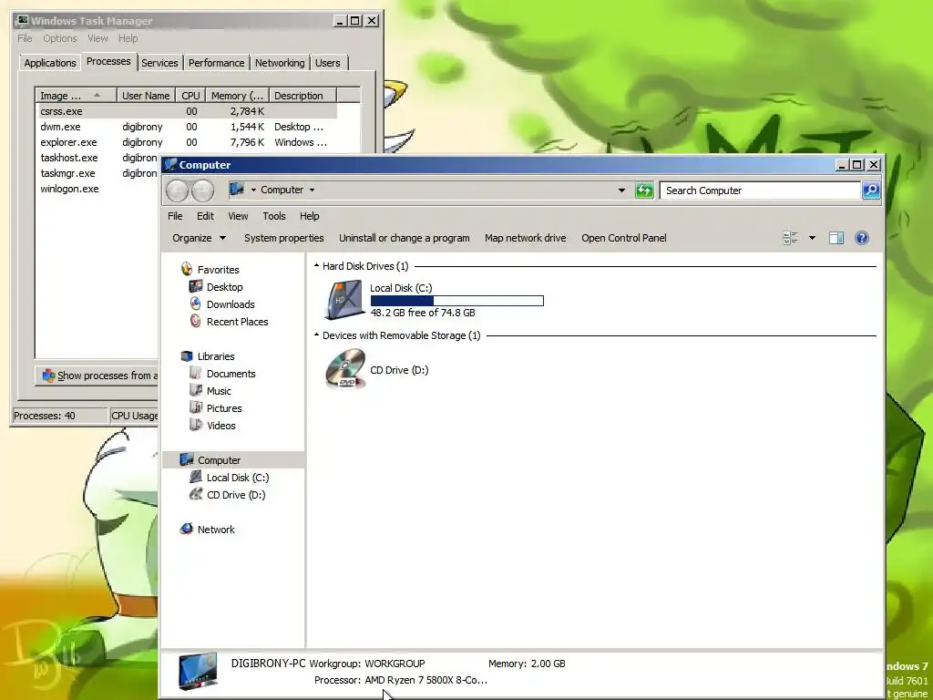Click the green Refresh icon beside address bar

[x=644, y=190]
